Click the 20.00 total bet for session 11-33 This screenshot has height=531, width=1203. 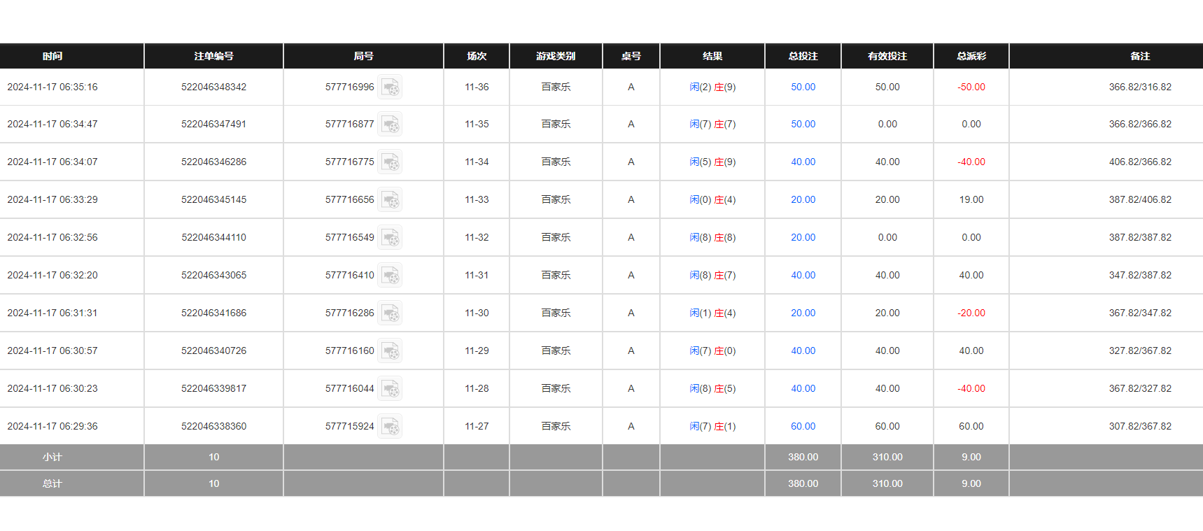pos(803,199)
